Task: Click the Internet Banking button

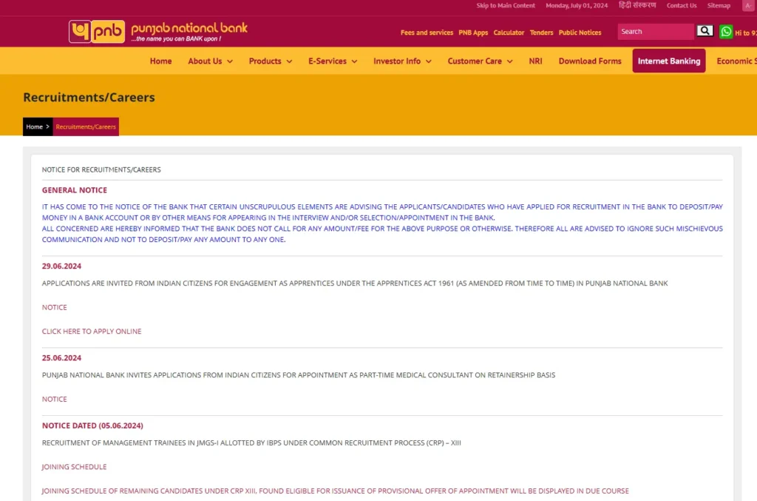Action: coord(668,61)
